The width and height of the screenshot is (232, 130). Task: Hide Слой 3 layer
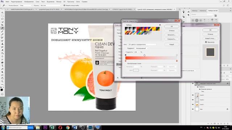[x=193, y=95]
